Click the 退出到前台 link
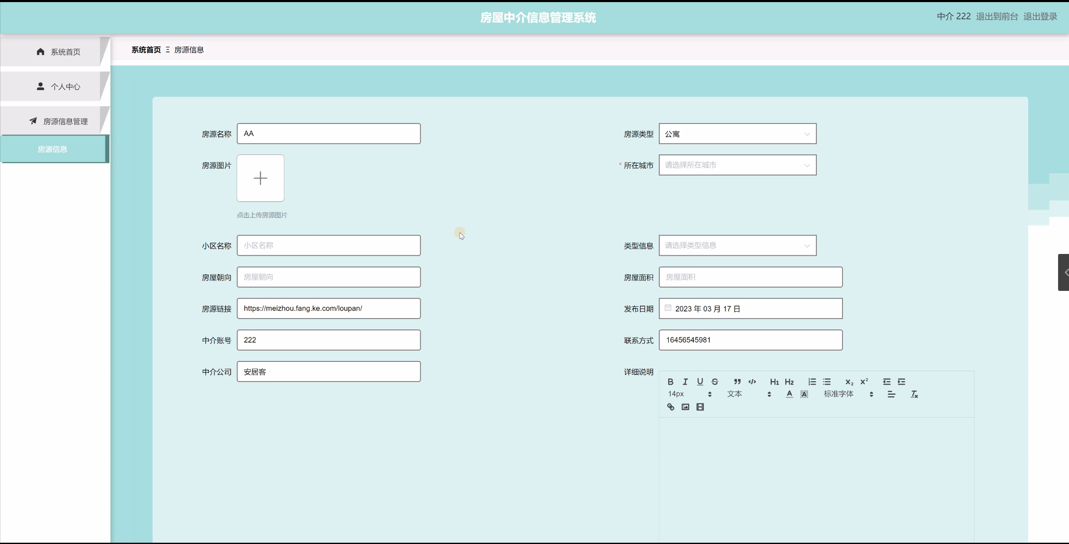This screenshot has height=544, width=1069. tap(997, 16)
